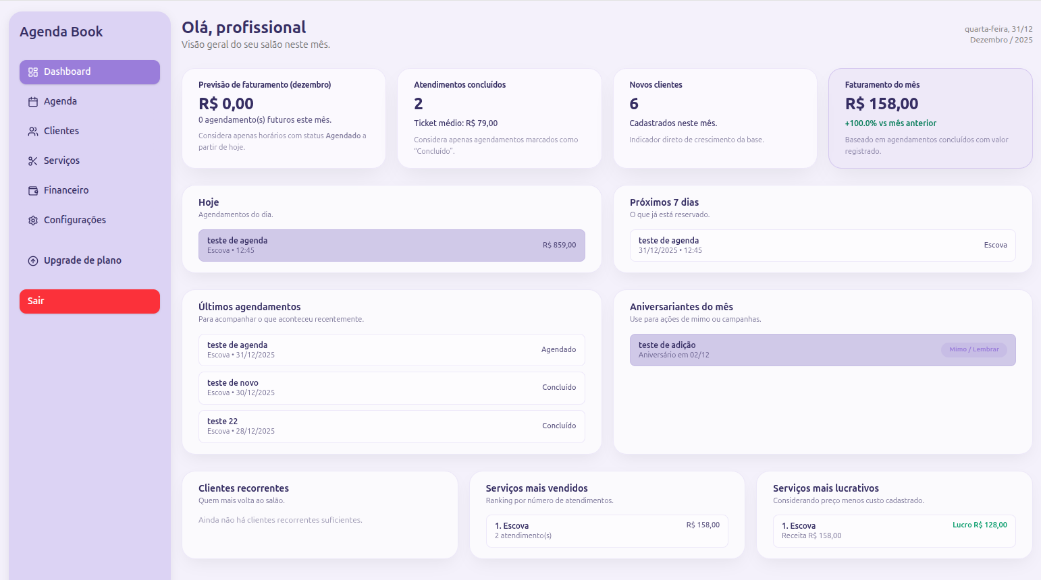Open the Dashboard menu item
This screenshot has width=1041, height=580.
[67, 71]
